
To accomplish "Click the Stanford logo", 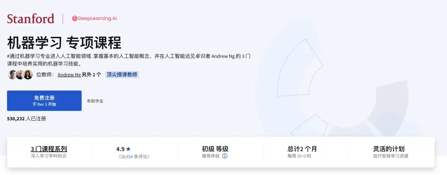I will (31, 19).
